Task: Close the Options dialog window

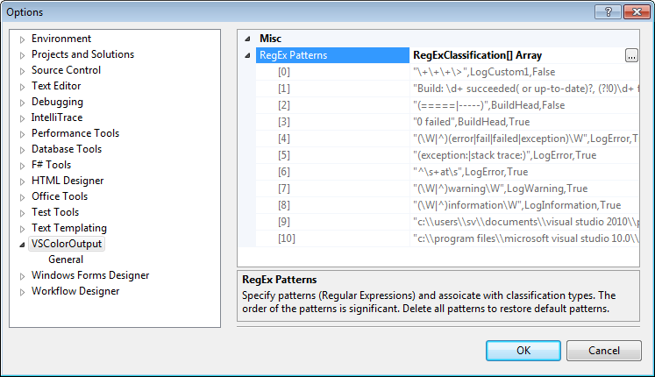Action: point(633,11)
